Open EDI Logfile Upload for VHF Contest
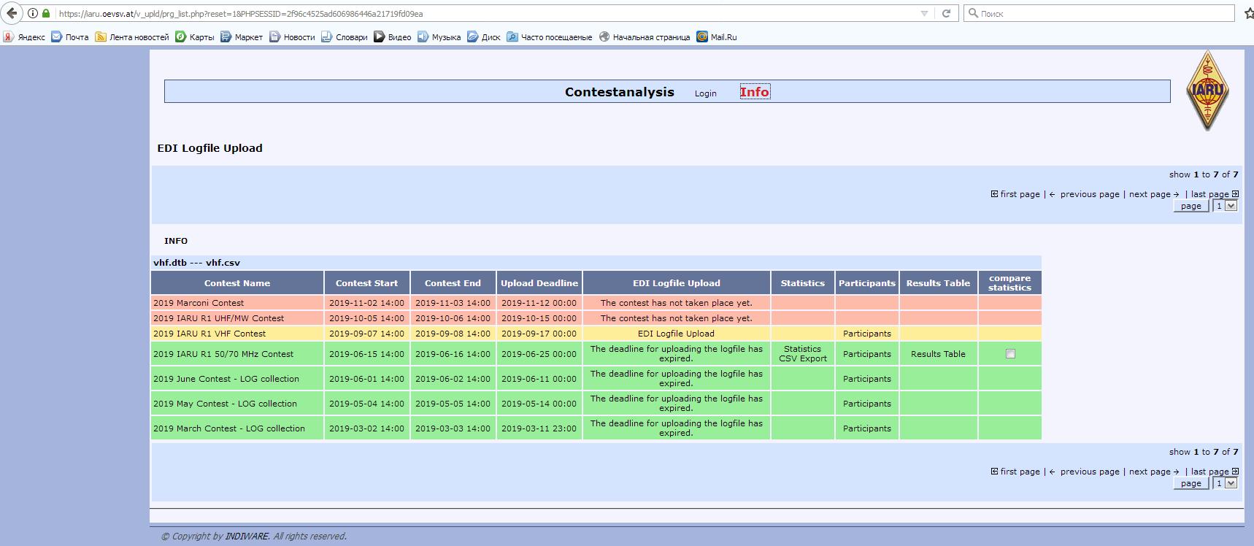 tap(676, 334)
